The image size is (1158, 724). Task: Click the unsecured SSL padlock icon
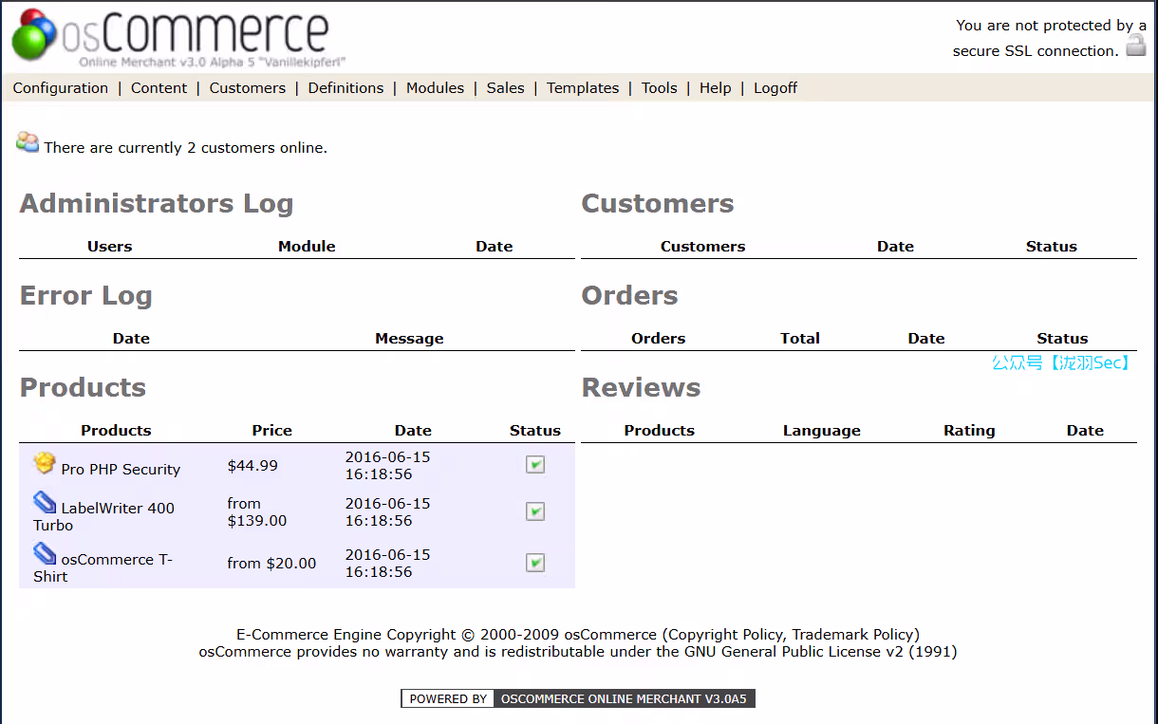point(1135,46)
